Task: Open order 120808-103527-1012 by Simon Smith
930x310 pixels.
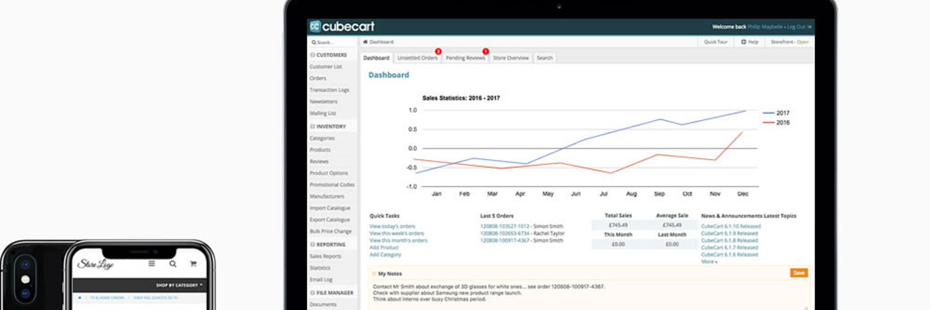Action: tap(504, 226)
